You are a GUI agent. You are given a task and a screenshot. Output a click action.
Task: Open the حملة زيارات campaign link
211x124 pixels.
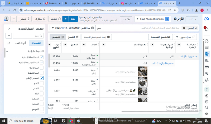[x=187, y=56]
